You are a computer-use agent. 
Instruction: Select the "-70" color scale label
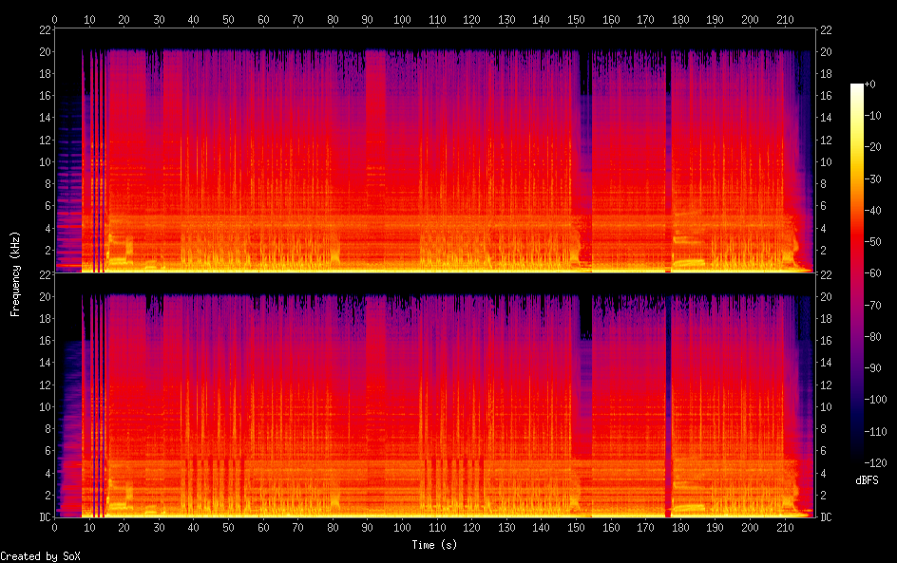872,305
